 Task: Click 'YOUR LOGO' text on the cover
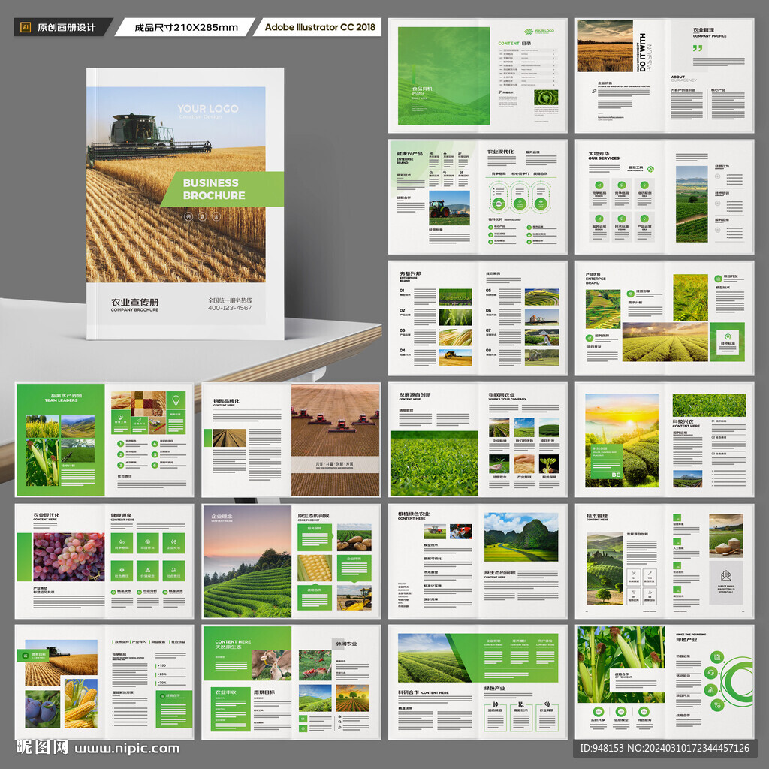[x=208, y=108]
